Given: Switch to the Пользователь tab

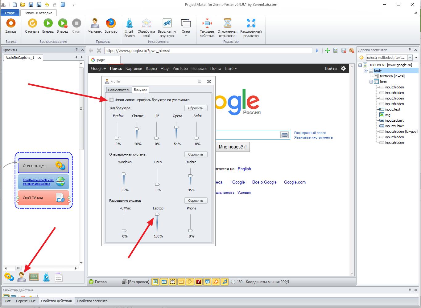Looking at the screenshot, I should tap(119, 90).
